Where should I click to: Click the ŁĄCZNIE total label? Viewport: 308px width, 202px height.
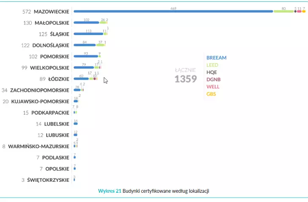[185, 70]
